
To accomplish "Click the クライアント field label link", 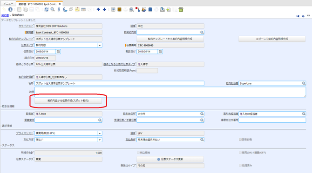I will [26, 26].
